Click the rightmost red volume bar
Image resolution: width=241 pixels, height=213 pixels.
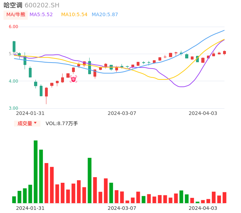click(x=224, y=198)
